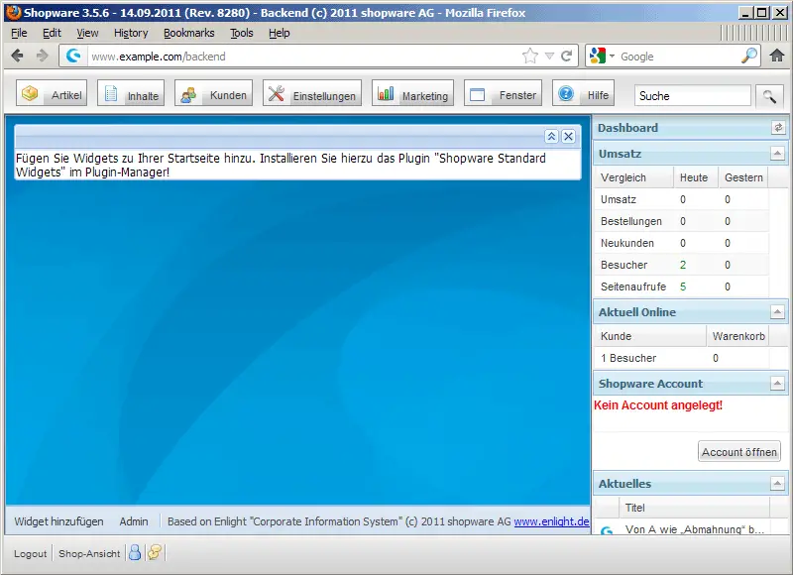Open the www.enlight.de link
This screenshot has width=793, height=575.
click(551, 521)
